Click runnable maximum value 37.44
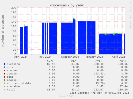This screenshot has width=133, height=99. (x=124, y=86)
